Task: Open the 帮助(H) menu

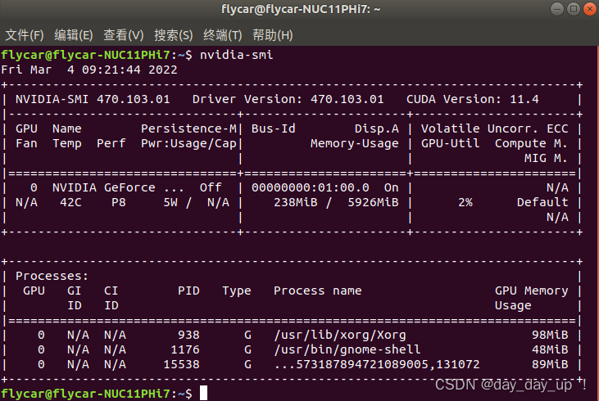Action: click(272, 35)
